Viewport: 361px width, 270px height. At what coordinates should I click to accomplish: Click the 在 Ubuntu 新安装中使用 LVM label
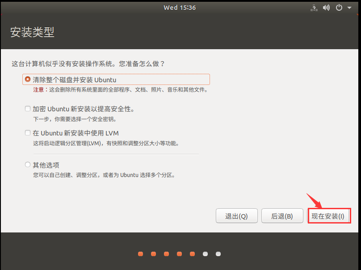click(76, 133)
